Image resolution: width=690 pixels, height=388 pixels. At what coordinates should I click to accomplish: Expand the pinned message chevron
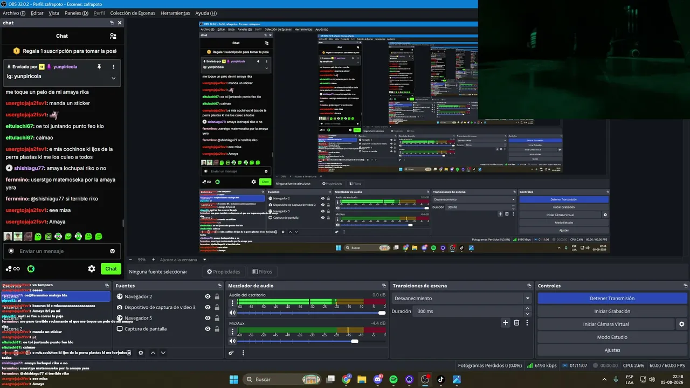coord(113,78)
